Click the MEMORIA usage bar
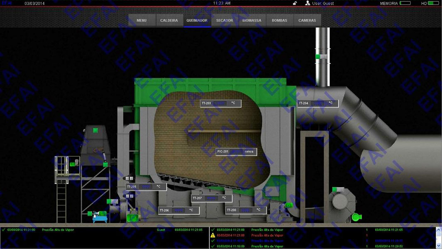The image size is (442, 249). click(x=405, y=3)
